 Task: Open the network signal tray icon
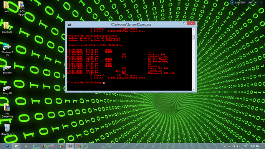[x=229, y=146]
